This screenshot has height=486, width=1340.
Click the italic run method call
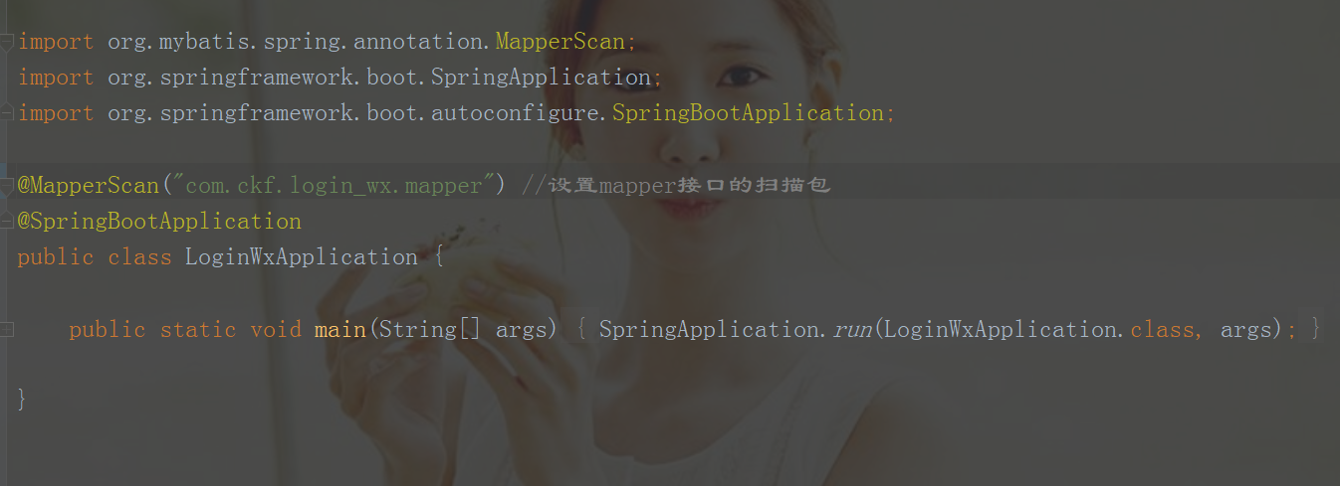851,330
